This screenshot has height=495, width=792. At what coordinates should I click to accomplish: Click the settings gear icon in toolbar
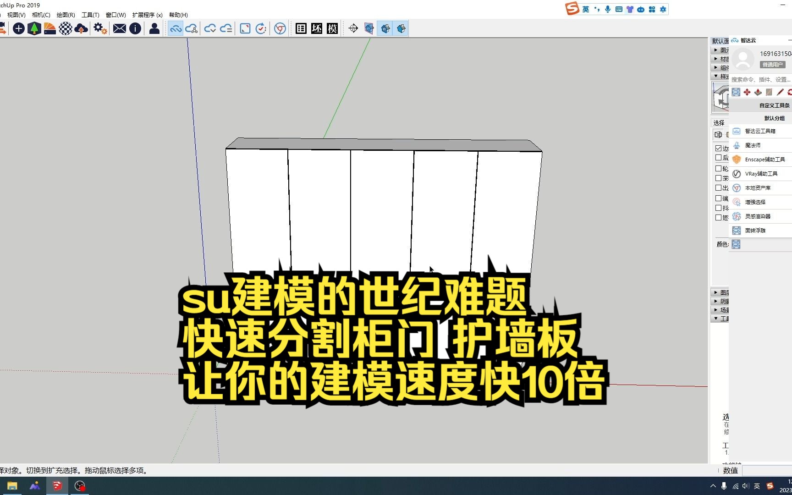click(99, 28)
